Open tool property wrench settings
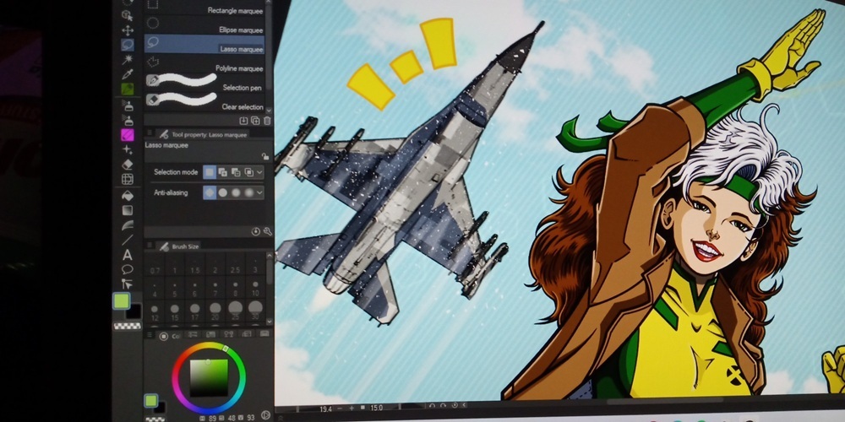Image resolution: width=845 pixels, height=422 pixels. click(267, 231)
